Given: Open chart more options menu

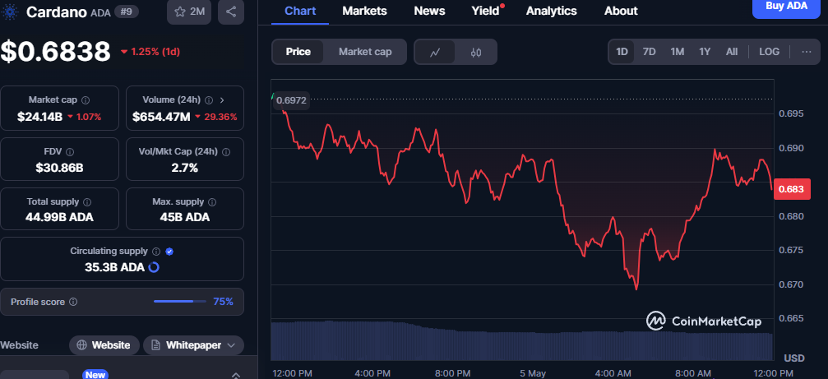Looking at the screenshot, I should click(x=807, y=52).
